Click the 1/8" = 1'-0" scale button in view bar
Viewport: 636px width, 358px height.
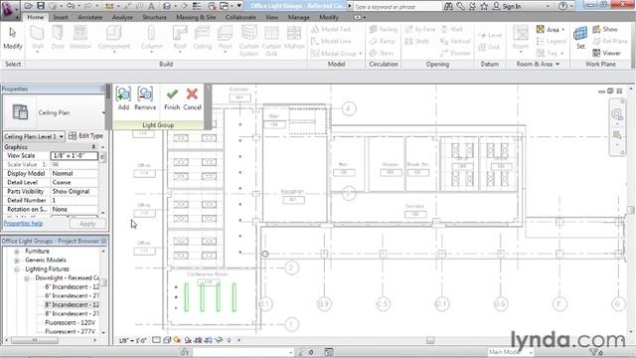(132, 340)
